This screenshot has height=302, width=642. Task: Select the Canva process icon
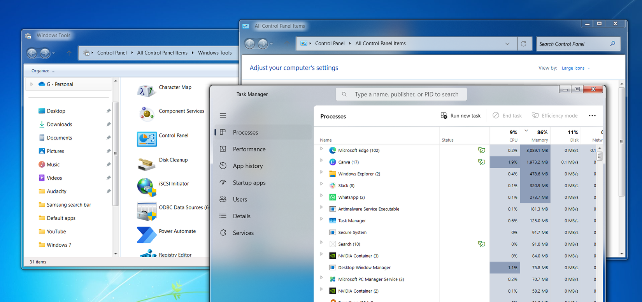coord(333,162)
